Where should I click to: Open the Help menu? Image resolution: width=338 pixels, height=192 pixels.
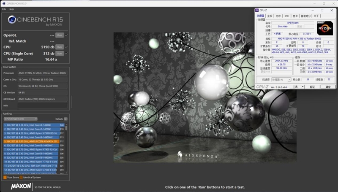(x=11, y=9)
